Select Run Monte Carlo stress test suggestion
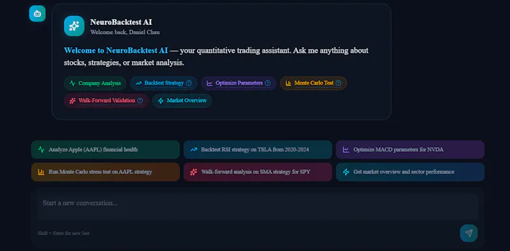510x251 pixels. tap(105, 172)
